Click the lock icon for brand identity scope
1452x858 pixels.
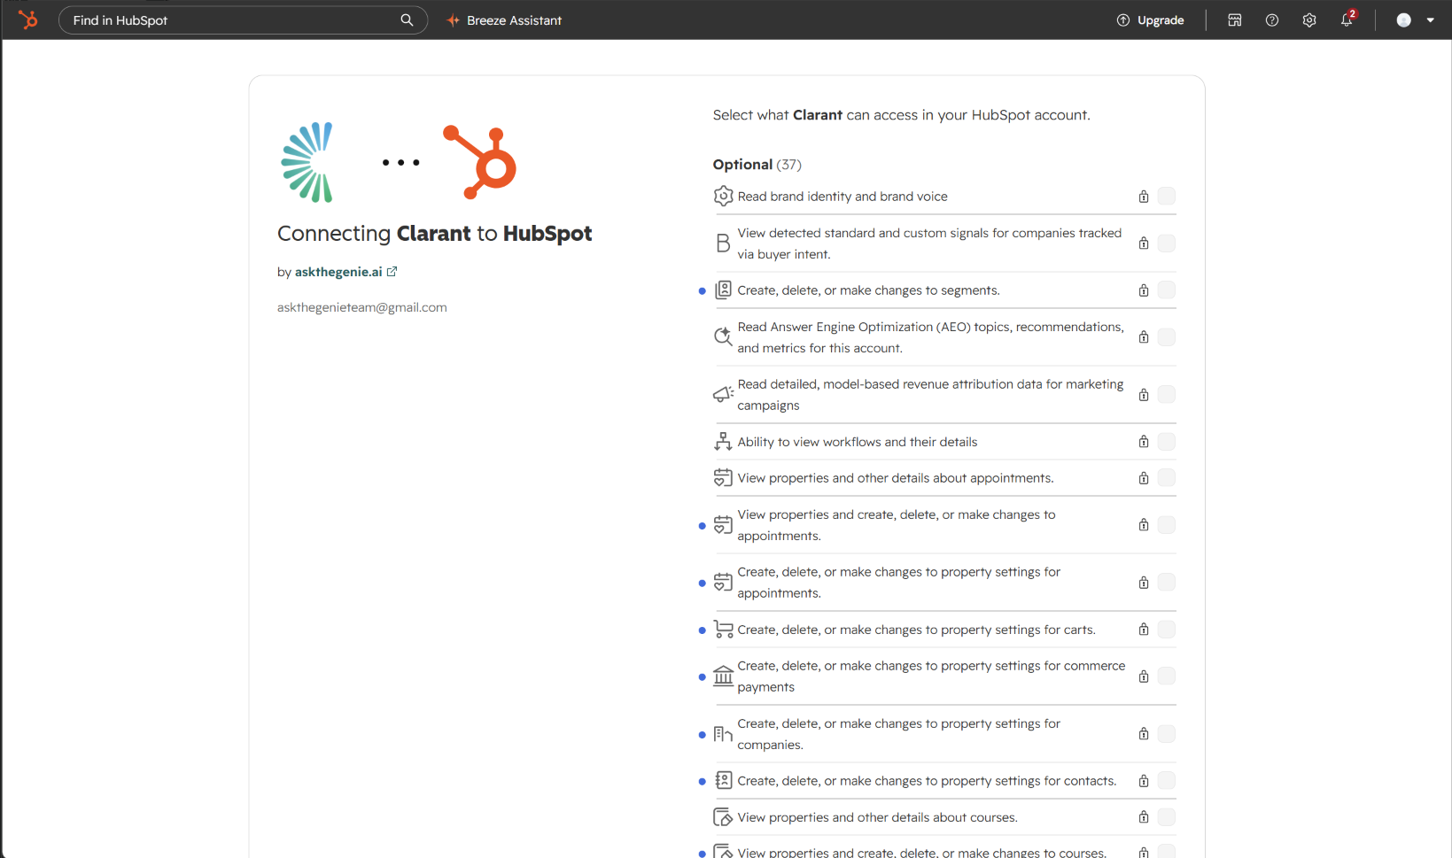[x=1144, y=196]
